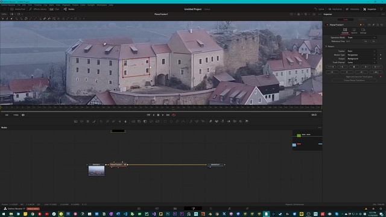The image size is (386, 217).
Task: Toggle loop playback mode
Action: tap(174, 115)
